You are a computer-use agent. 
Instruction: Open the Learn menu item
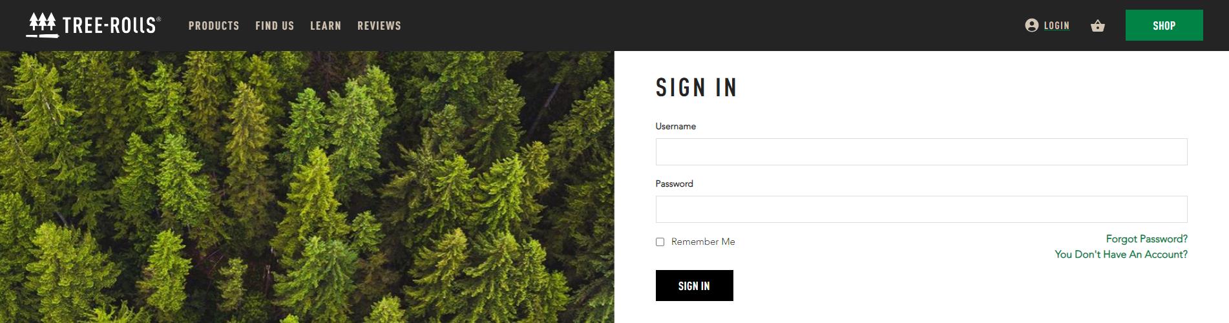(x=326, y=26)
